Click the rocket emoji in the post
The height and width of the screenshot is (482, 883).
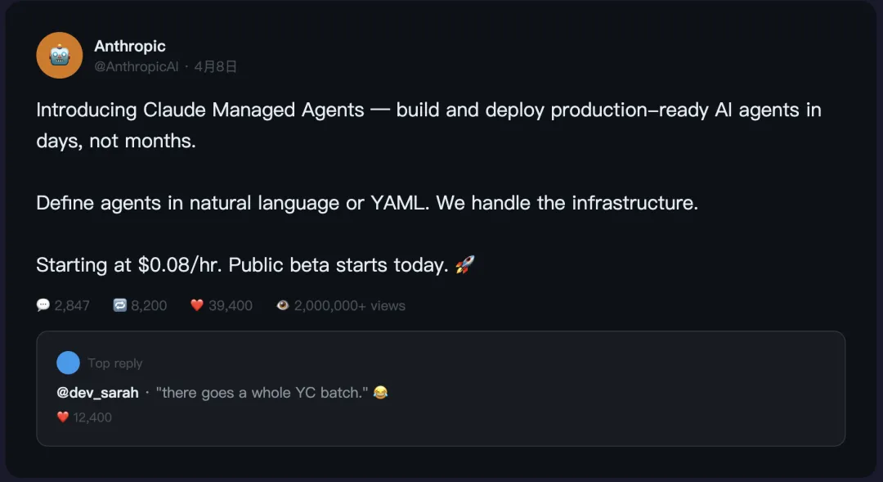point(464,265)
